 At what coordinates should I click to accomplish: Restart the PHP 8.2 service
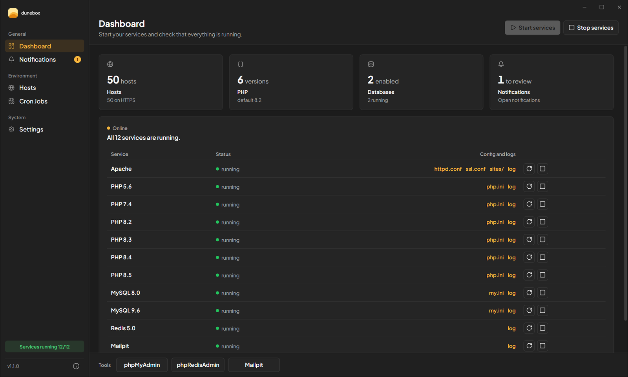click(529, 222)
